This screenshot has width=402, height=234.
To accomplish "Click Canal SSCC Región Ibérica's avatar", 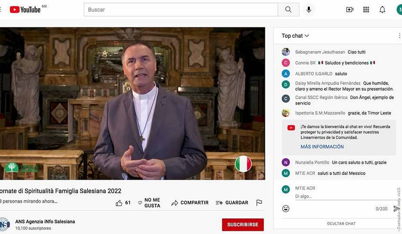I will 286,99.
